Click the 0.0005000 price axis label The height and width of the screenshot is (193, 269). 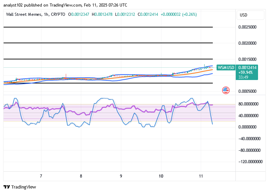coord(247,91)
